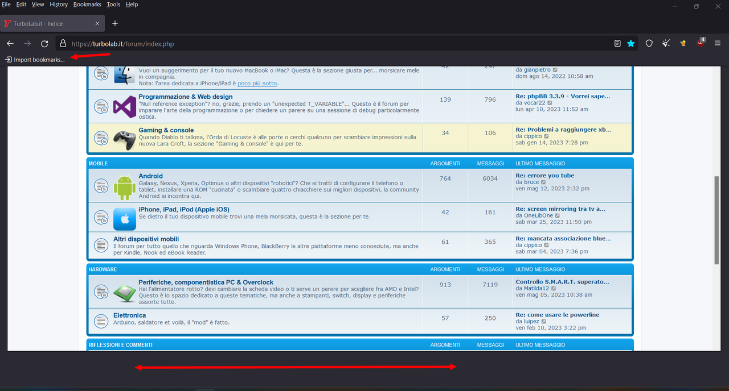
Task: Open the File menu
Action: (6, 5)
